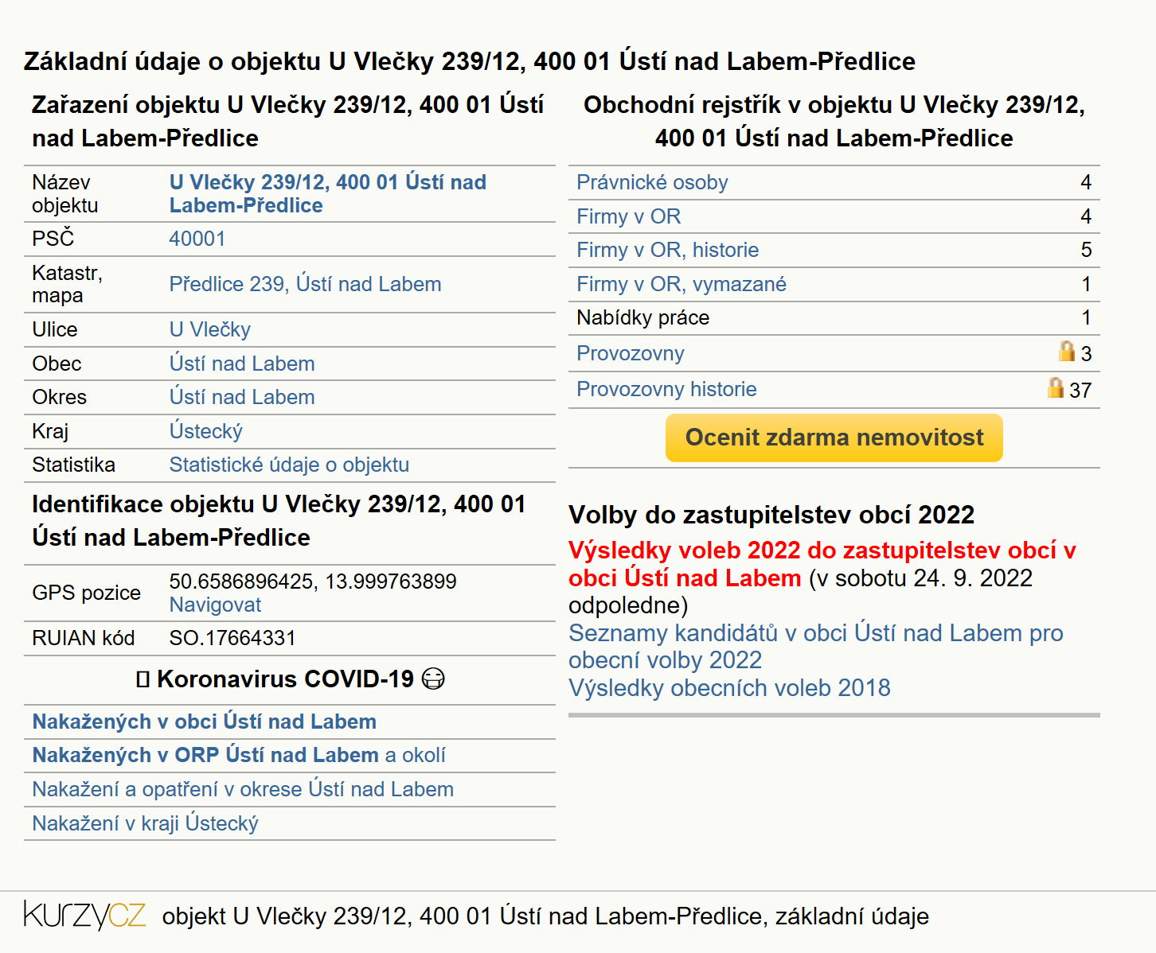Open Výsledky obecních voleb 2018 link
This screenshot has width=1156, height=953.
coord(729,688)
